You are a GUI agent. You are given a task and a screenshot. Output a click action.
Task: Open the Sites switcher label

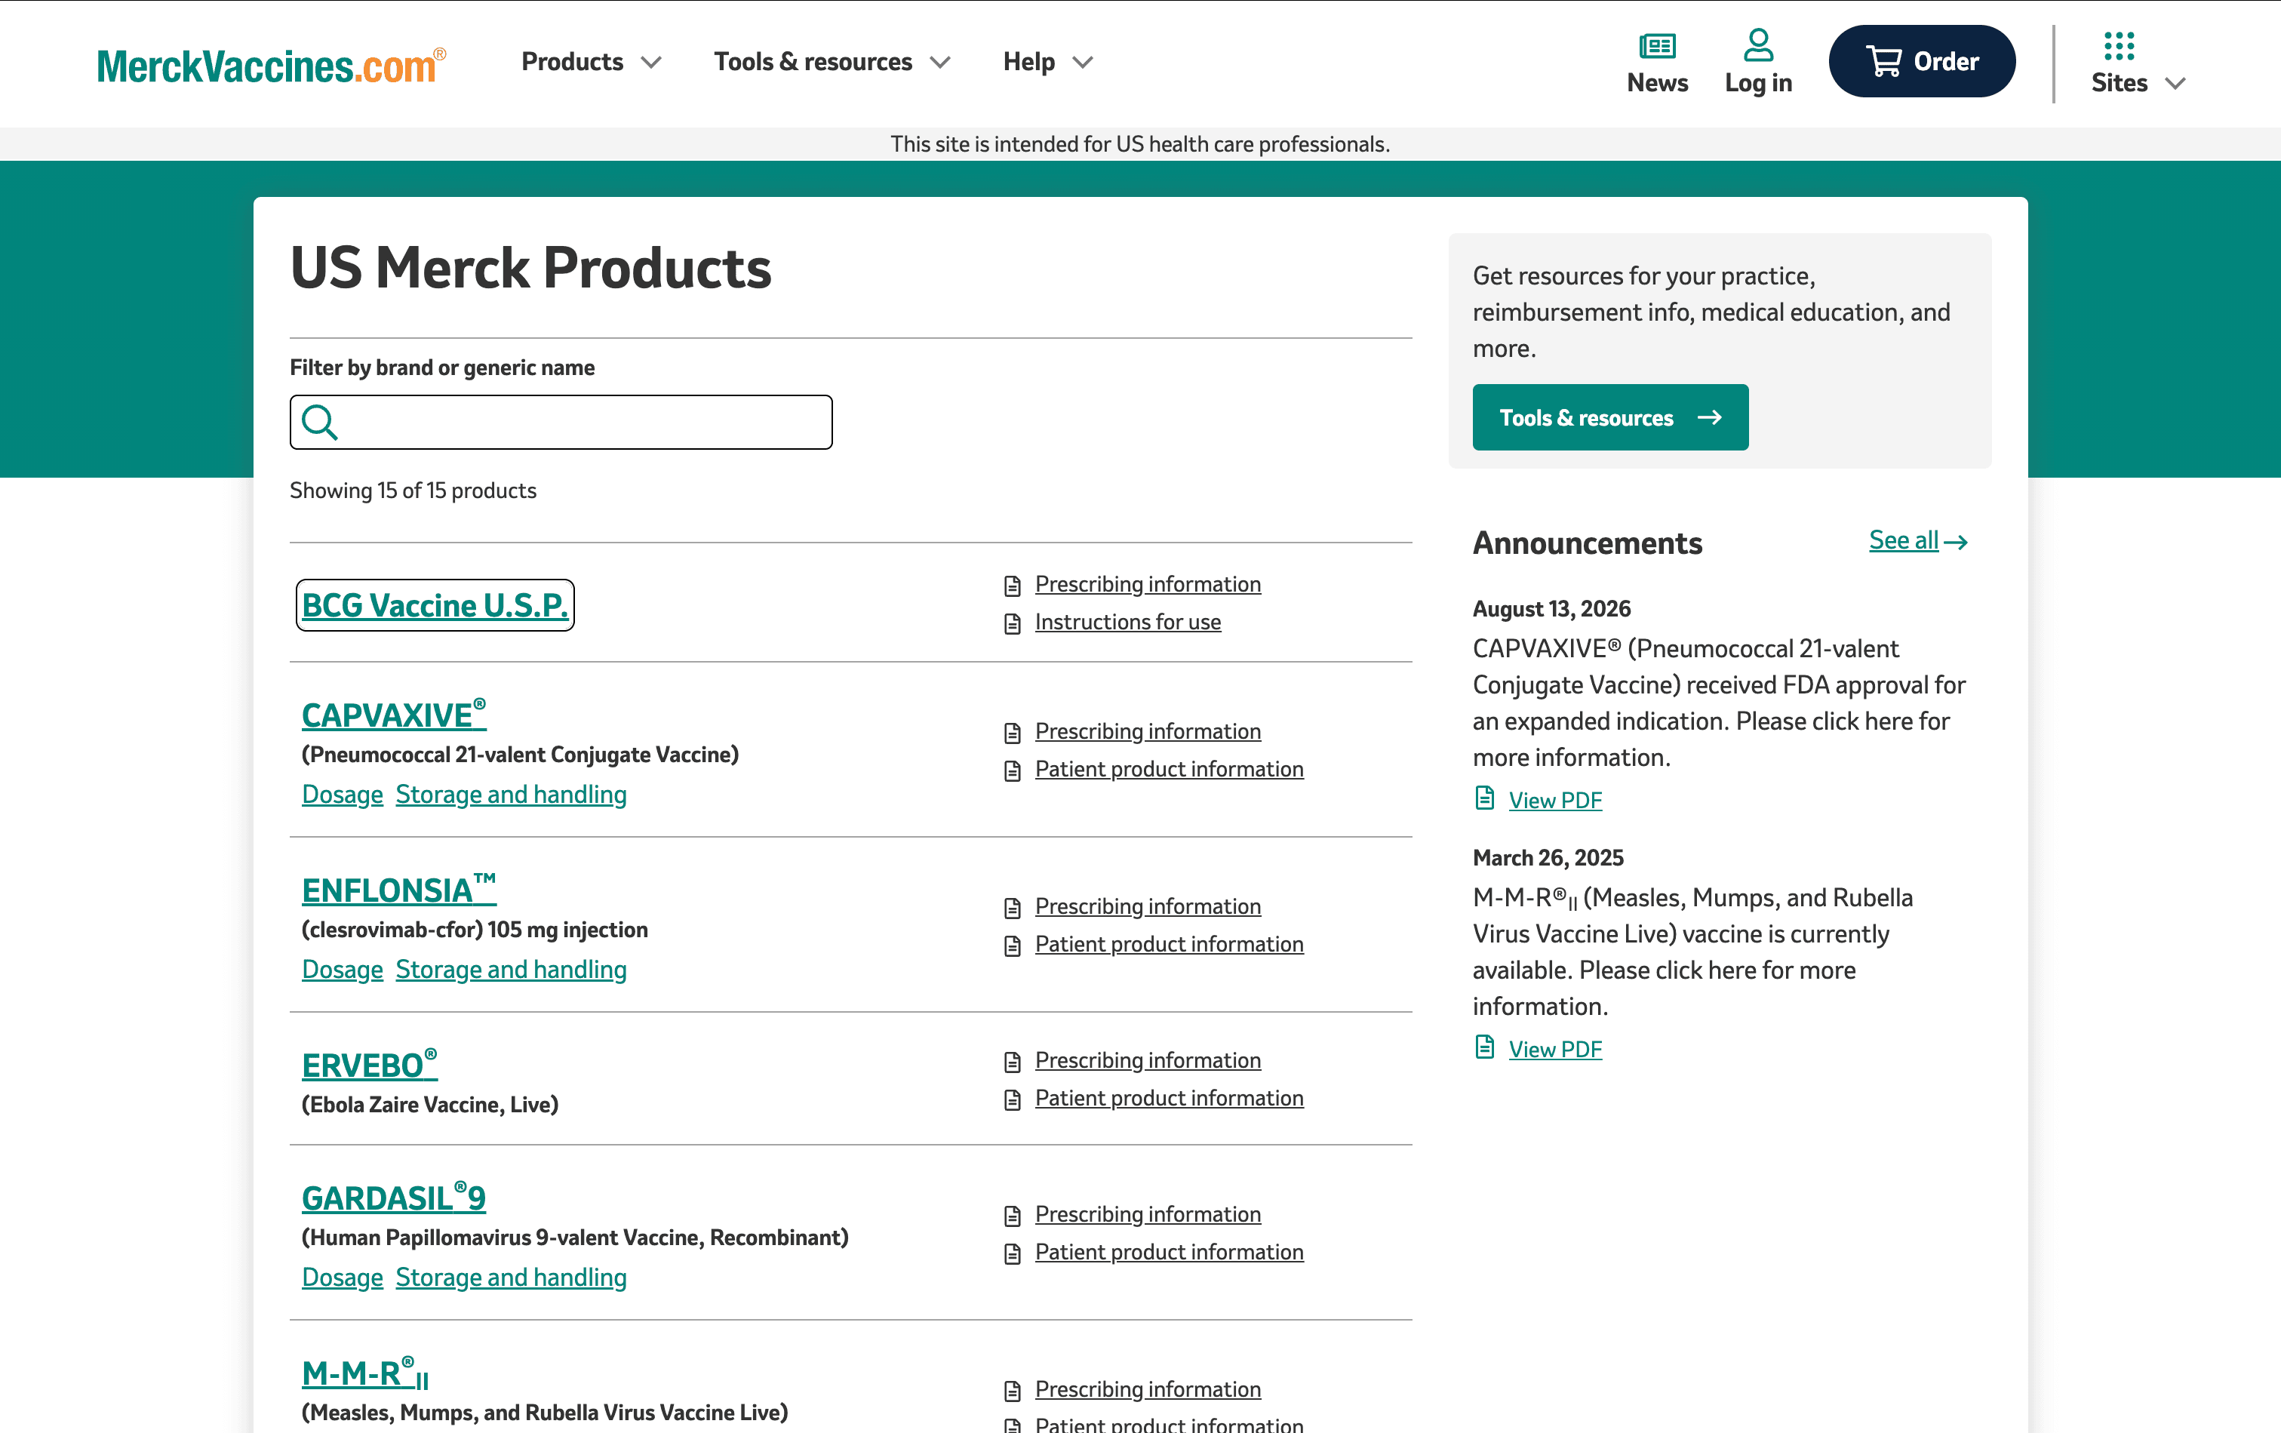click(2119, 83)
